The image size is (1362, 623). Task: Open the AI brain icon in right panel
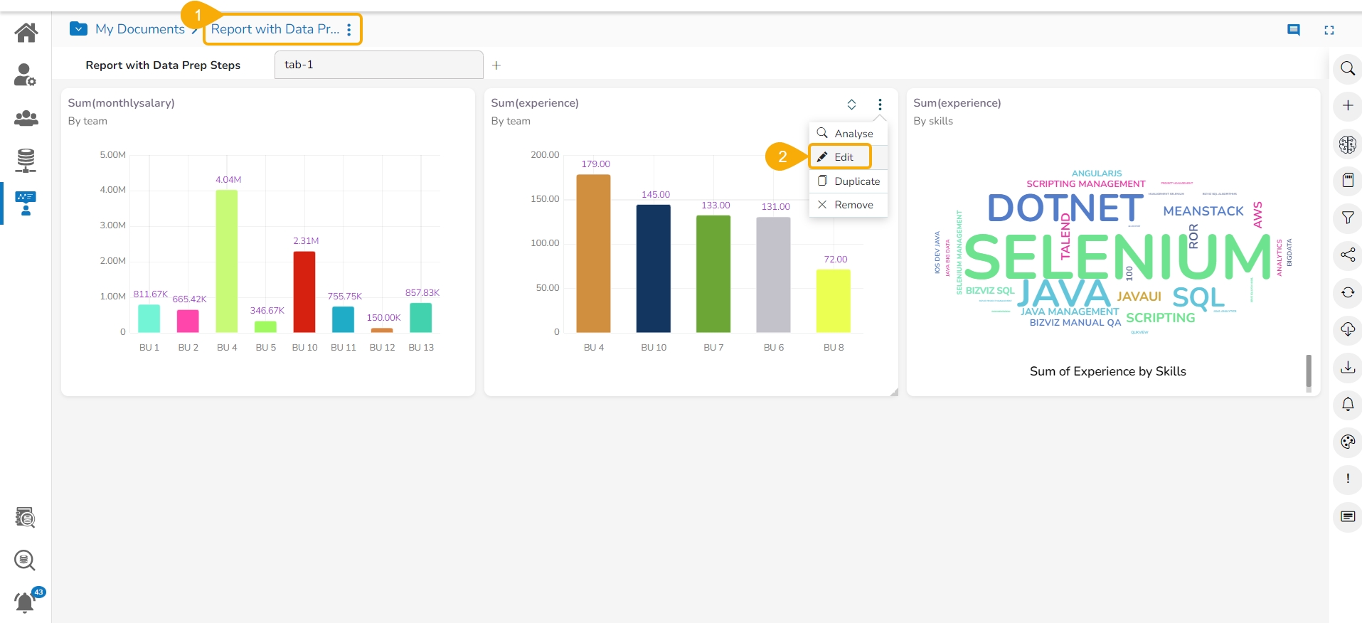1348,144
